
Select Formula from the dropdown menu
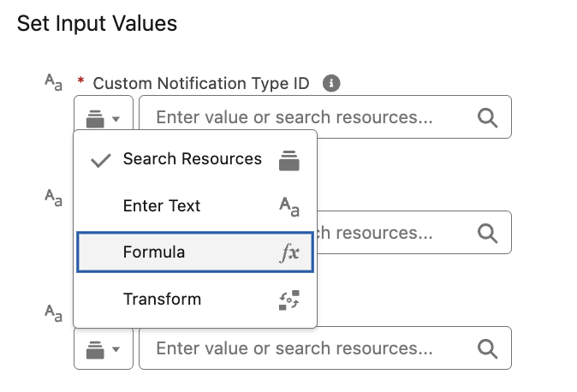pos(195,252)
